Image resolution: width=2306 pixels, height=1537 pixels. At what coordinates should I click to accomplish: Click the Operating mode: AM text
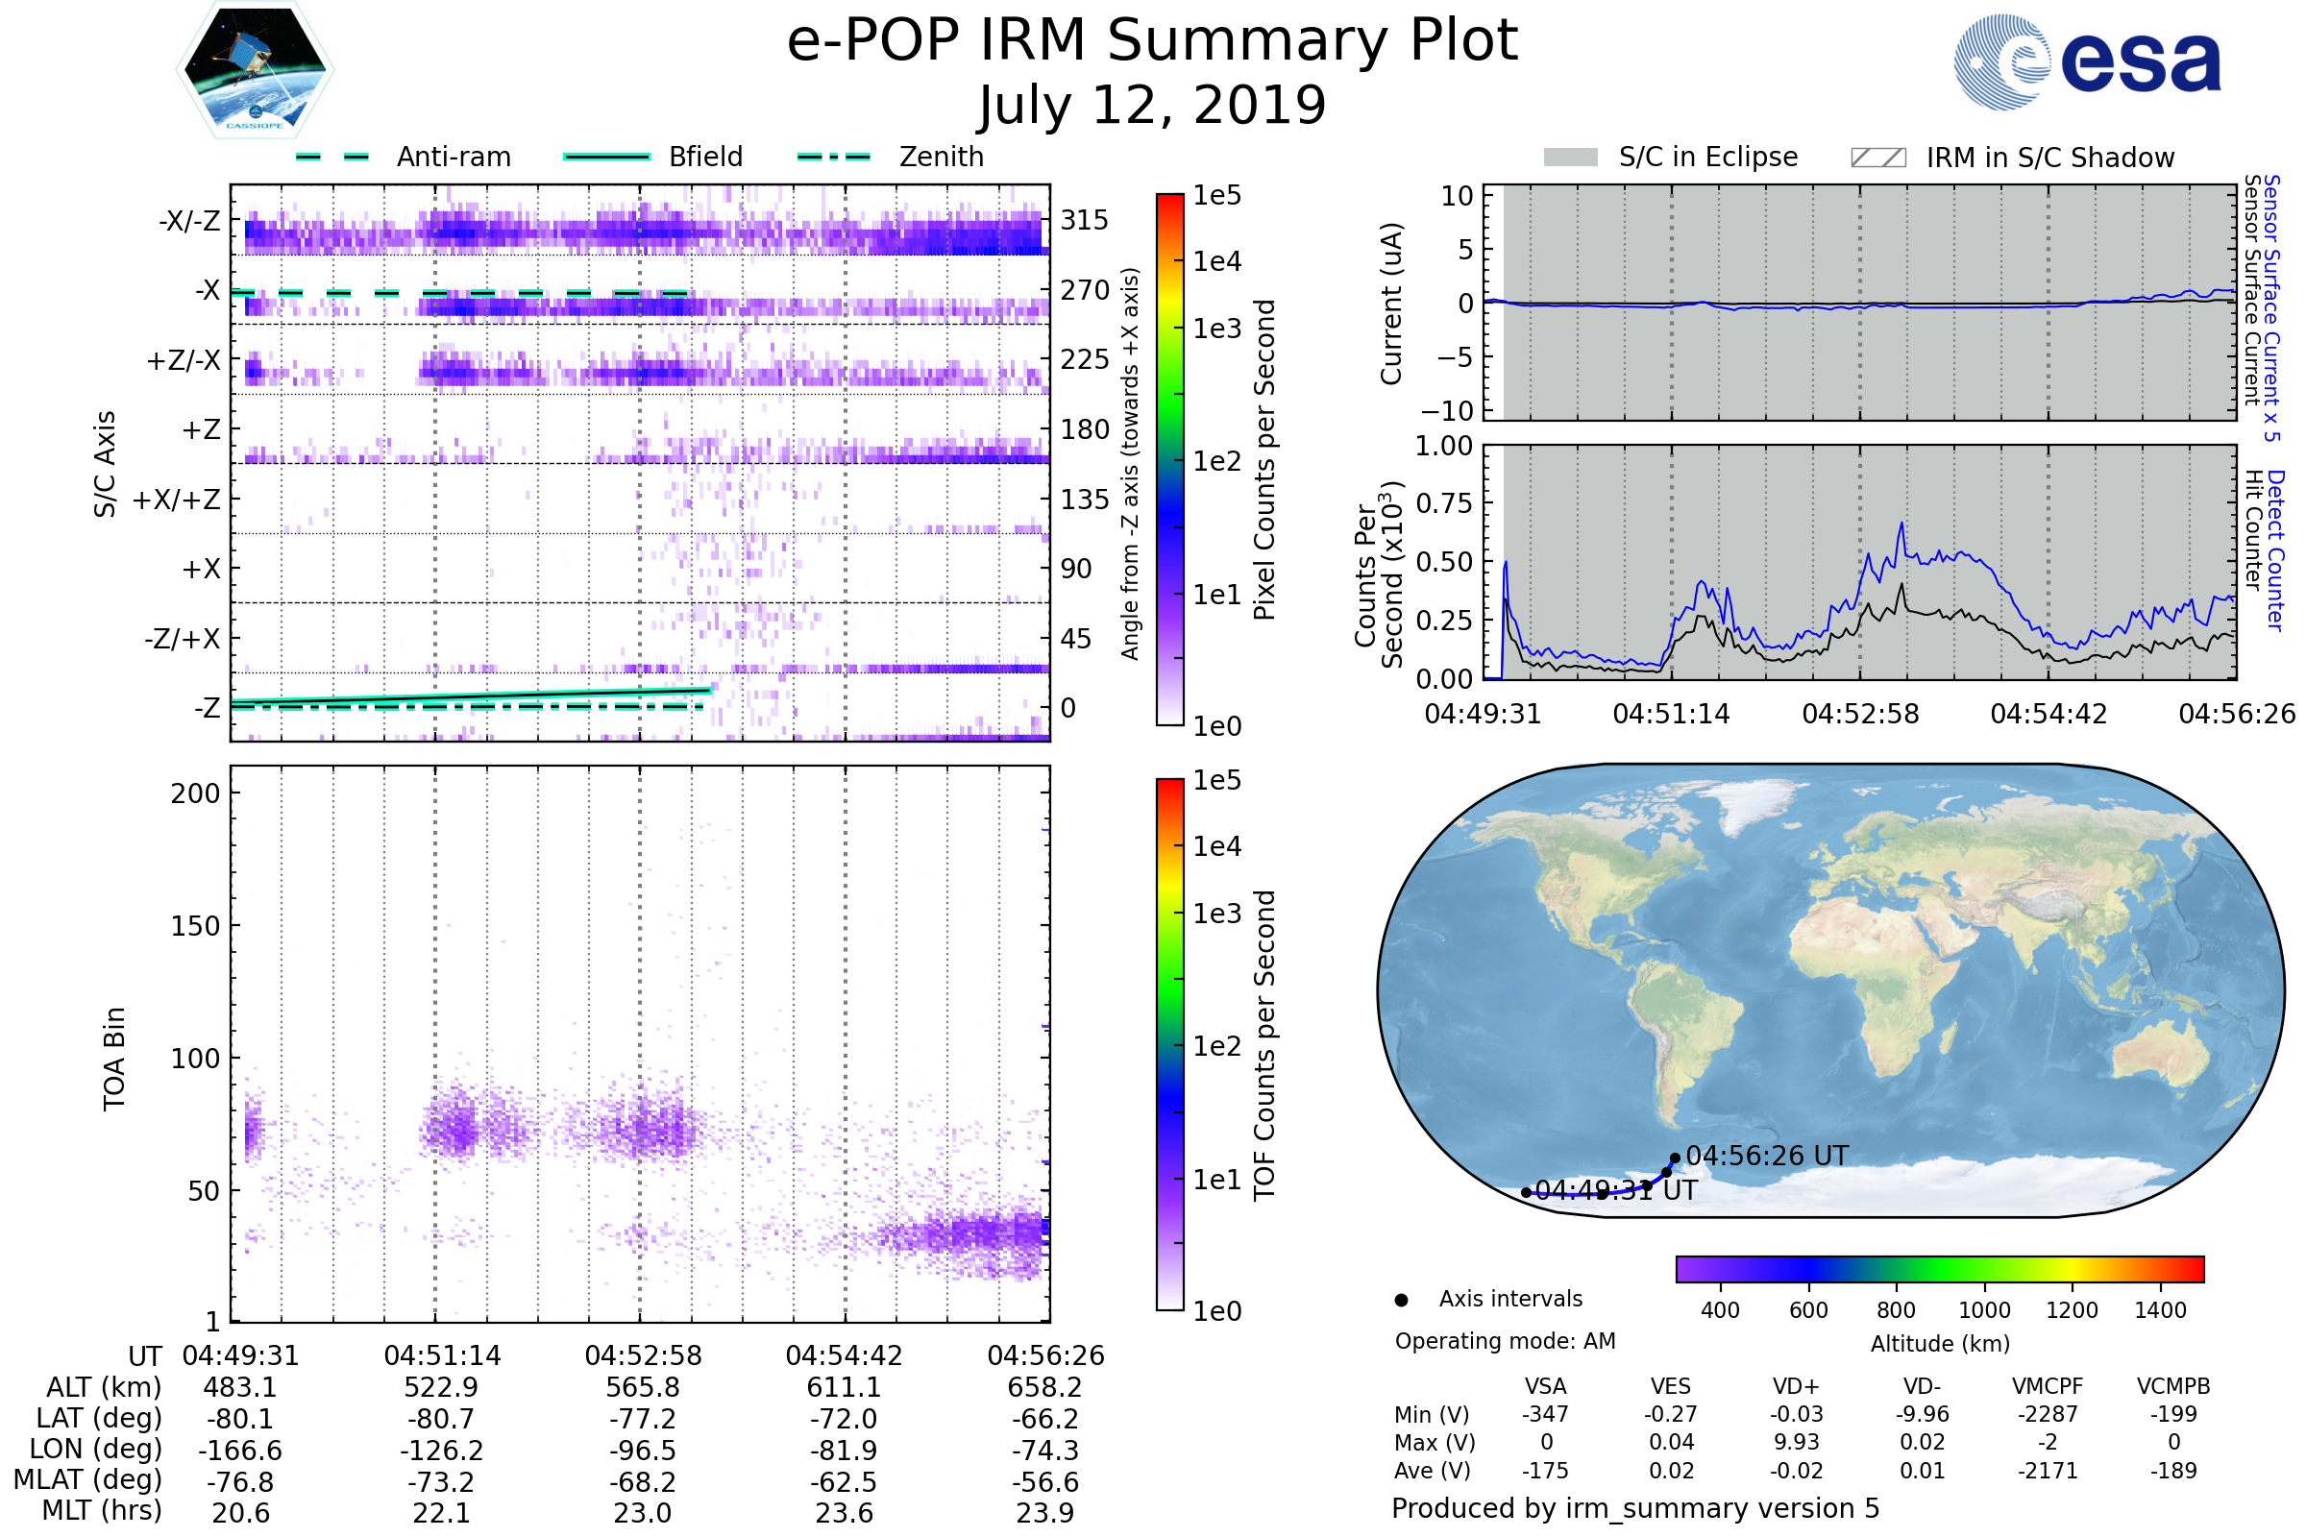point(1505,1341)
